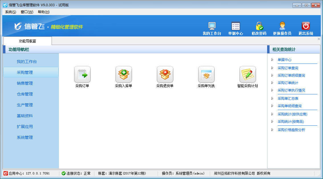Launch the 智能采购计划 icon
Screen dimensions: 323x179
click(247, 74)
